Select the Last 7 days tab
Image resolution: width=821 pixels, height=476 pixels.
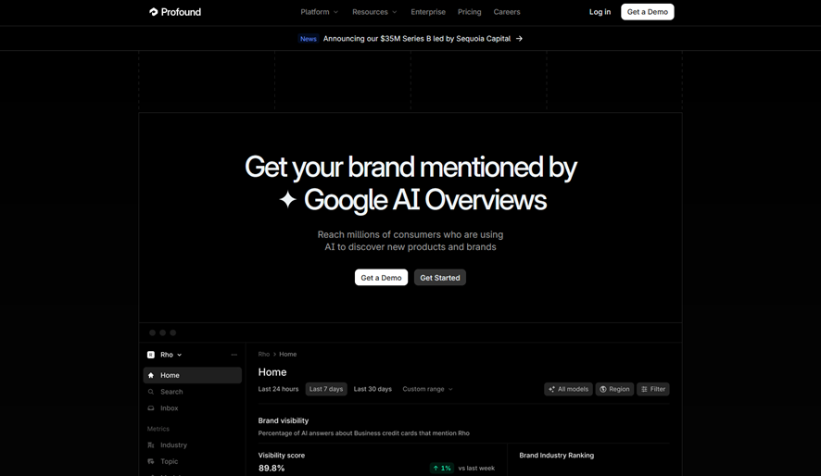pyautogui.click(x=326, y=389)
